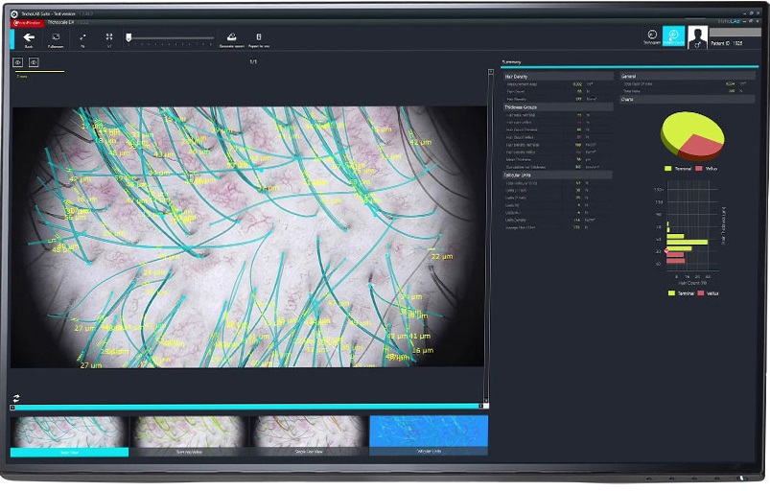Click the Generate report icon
Screen dimensions: 770x491
(231, 38)
